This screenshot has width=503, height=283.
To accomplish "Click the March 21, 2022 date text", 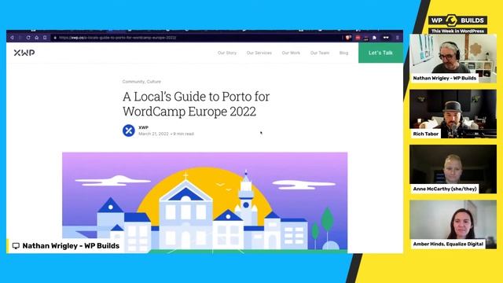I will pyautogui.click(x=153, y=134).
